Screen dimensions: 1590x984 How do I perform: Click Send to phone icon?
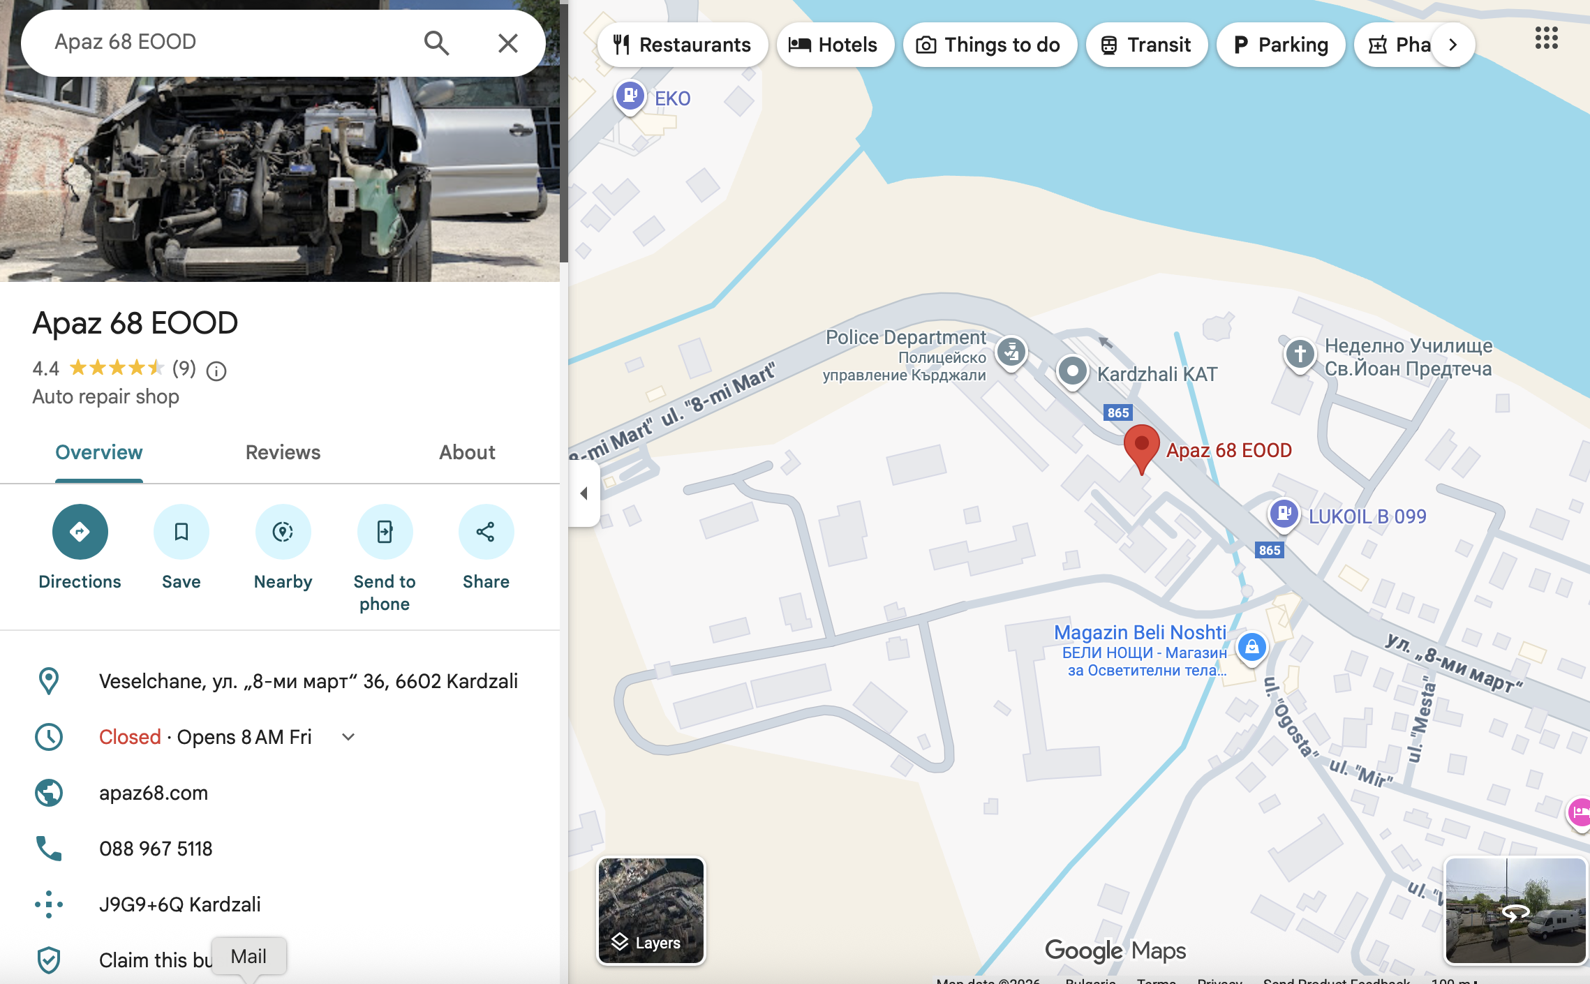point(385,532)
